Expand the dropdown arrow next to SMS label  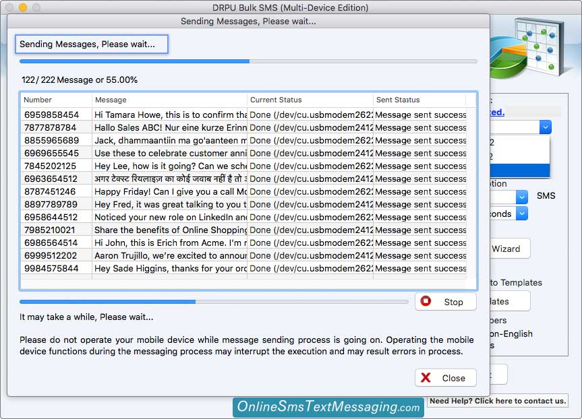click(x=521, y=197)
